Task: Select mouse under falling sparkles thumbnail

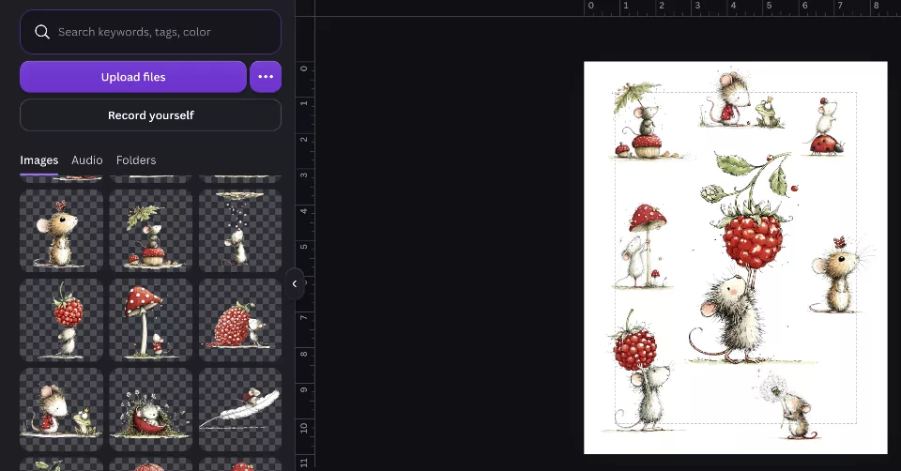Action: coord(240,231)
